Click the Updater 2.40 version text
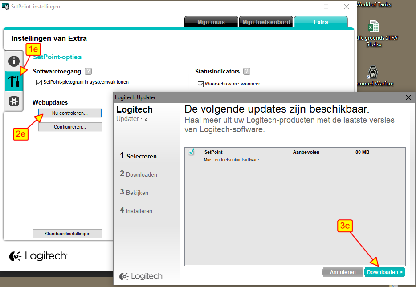 (133, 119)
